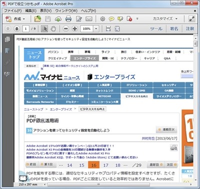200x189 pixels.
Task: Close the document with menu bar X
Action: pyautogui.click(x=195, y=11)
